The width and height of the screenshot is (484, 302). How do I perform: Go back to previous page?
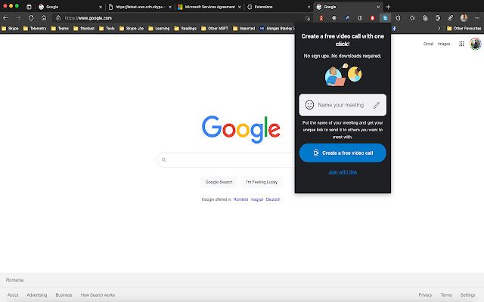click(x=5, y=18)
